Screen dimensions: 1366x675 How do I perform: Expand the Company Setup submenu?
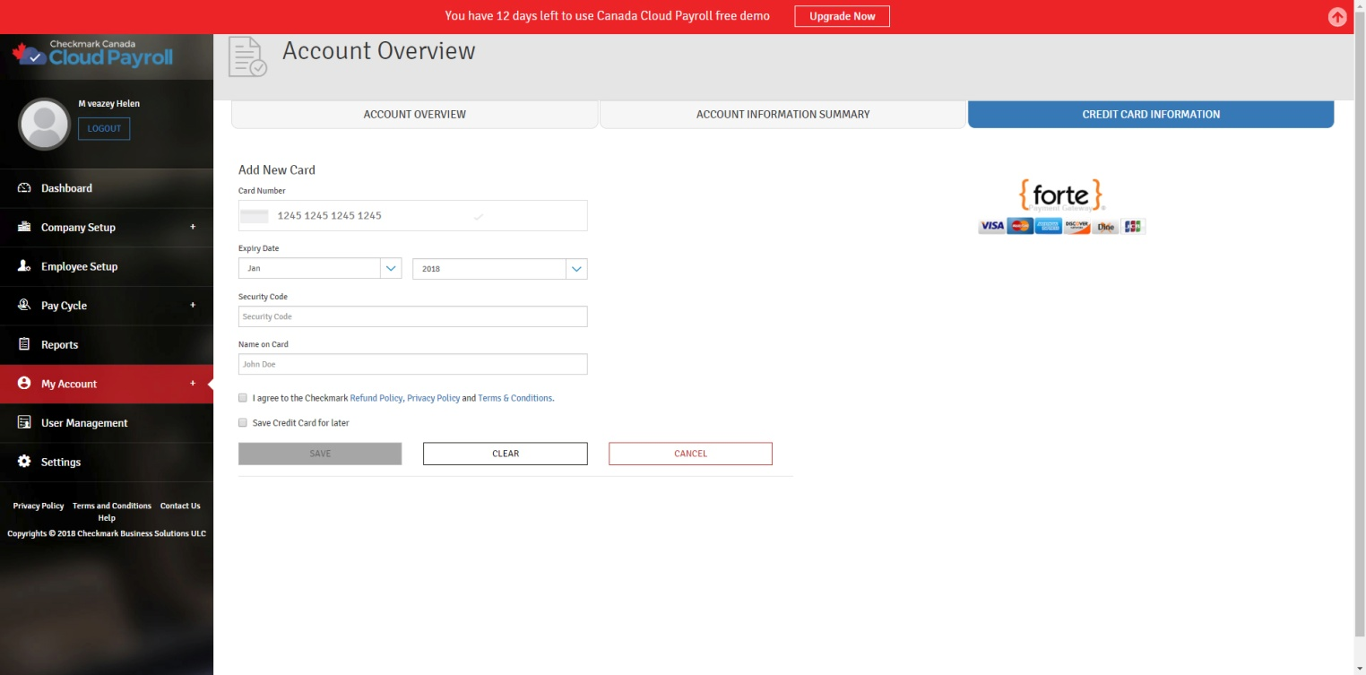(x=192, y=228)
